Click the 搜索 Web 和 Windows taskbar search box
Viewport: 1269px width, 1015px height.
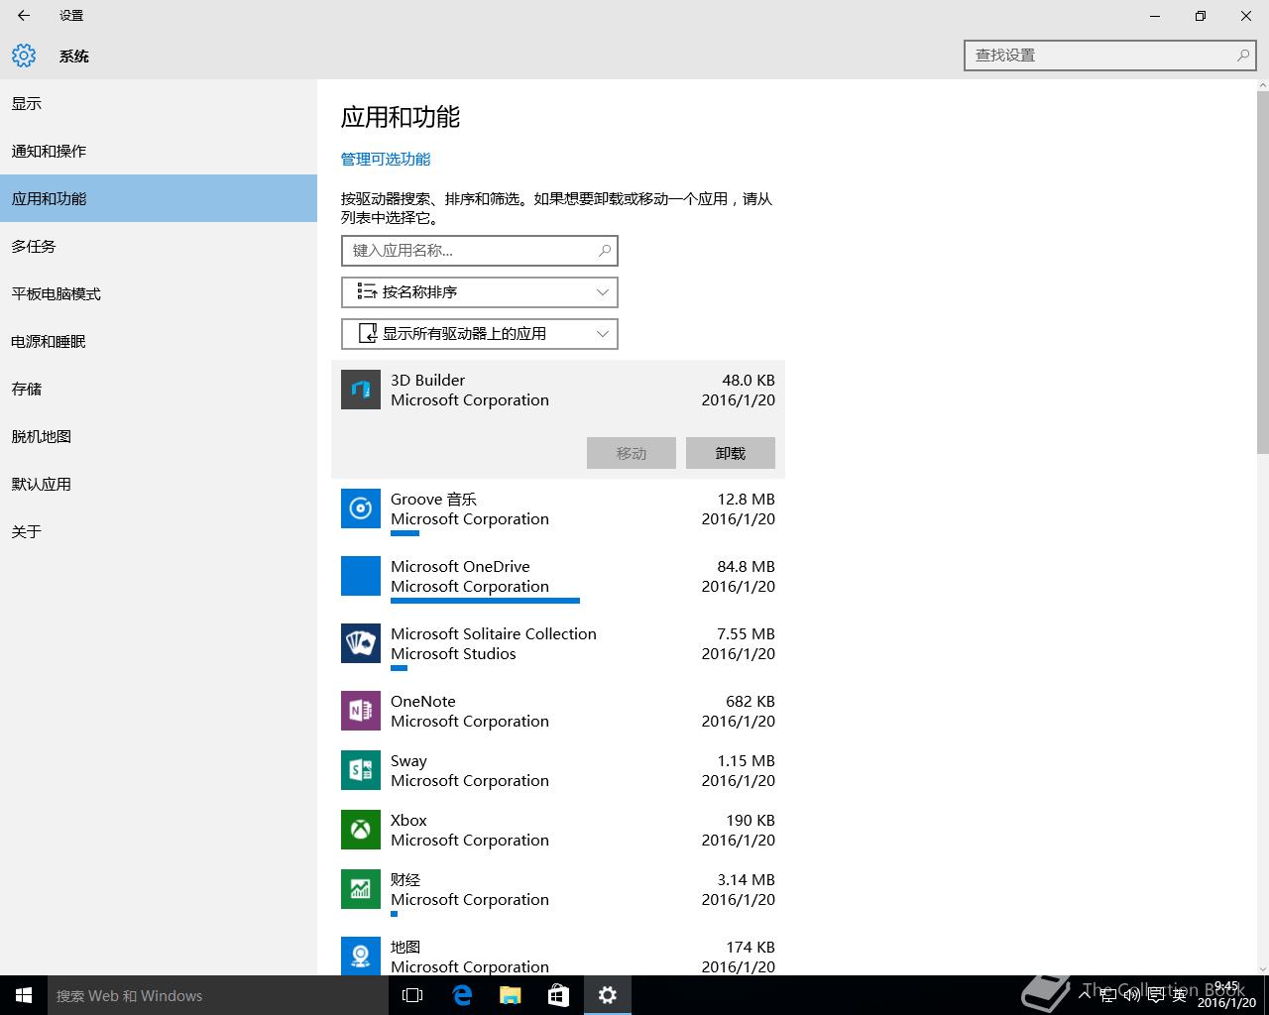[218, 995]
